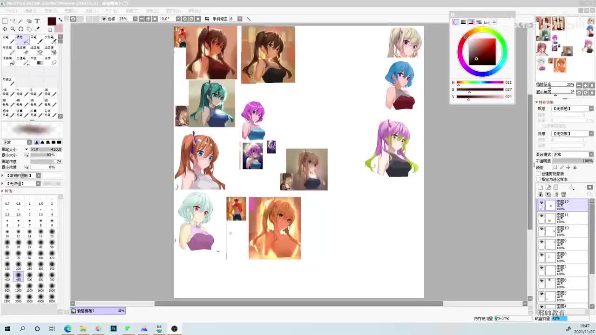Choose the 铅笔 pencil brush
The image size is (596, 335).
[x=9, y=40]
